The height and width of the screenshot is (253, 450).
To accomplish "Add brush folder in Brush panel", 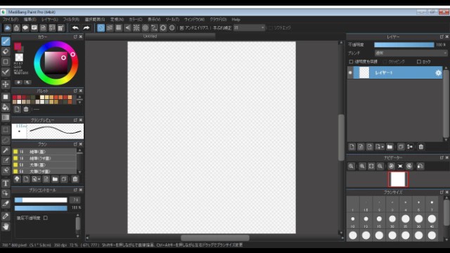I will point(55,179).
